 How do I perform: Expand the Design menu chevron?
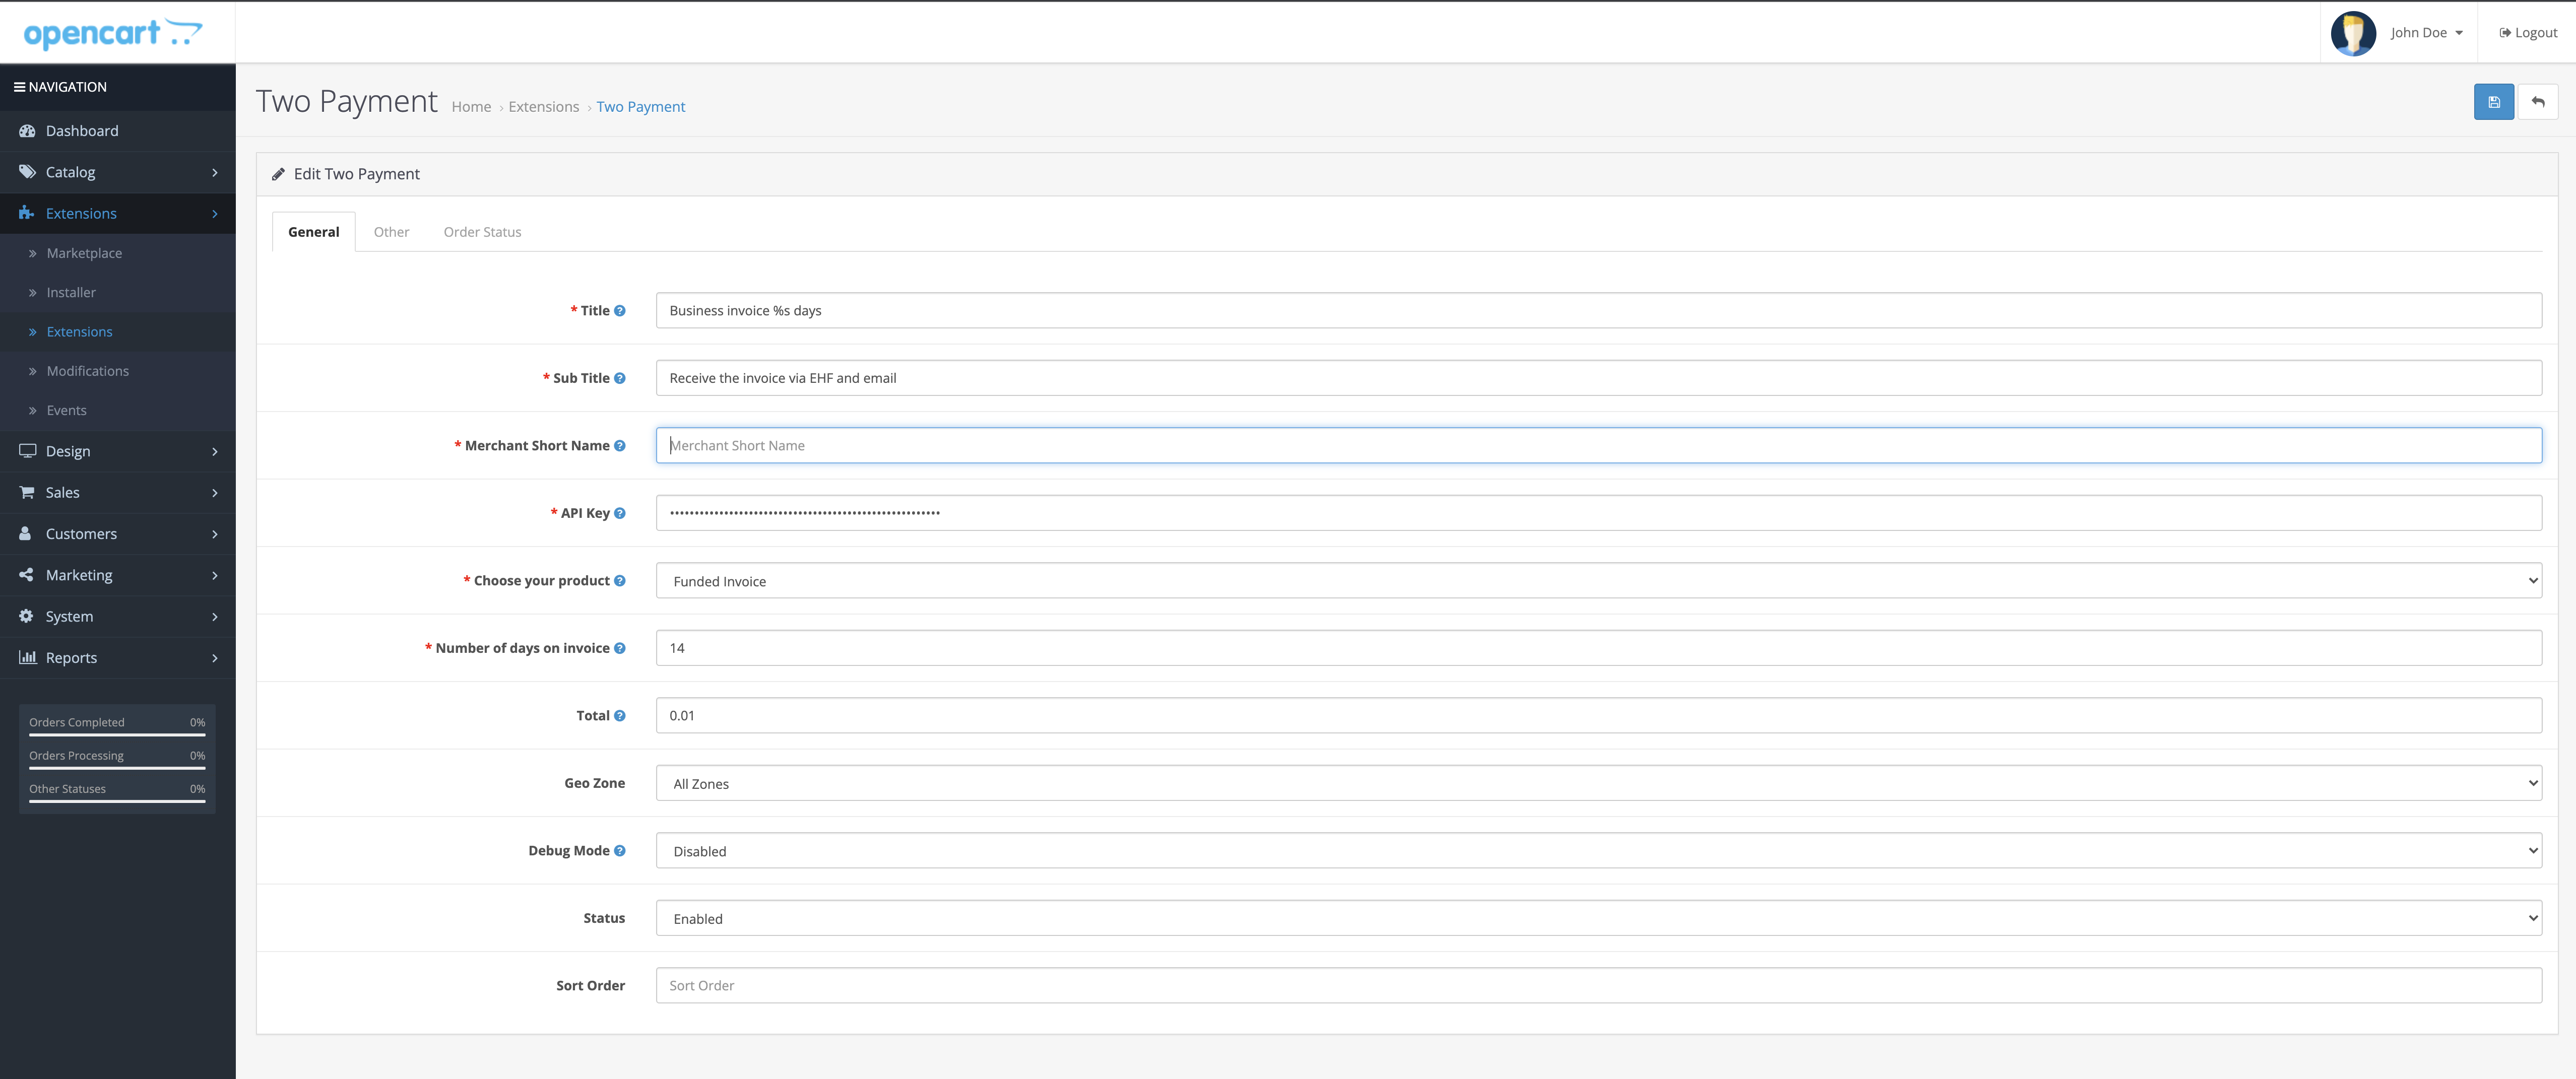point(215,451)
